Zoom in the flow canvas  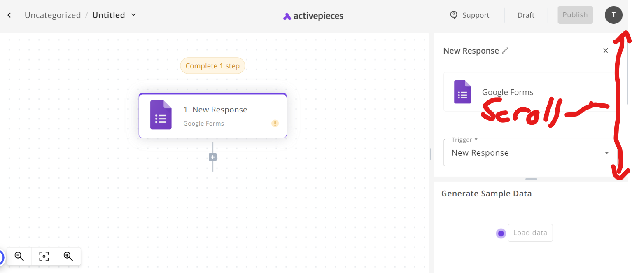coord(68,257)
